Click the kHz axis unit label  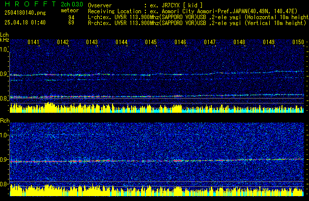(x=4, y=40)
